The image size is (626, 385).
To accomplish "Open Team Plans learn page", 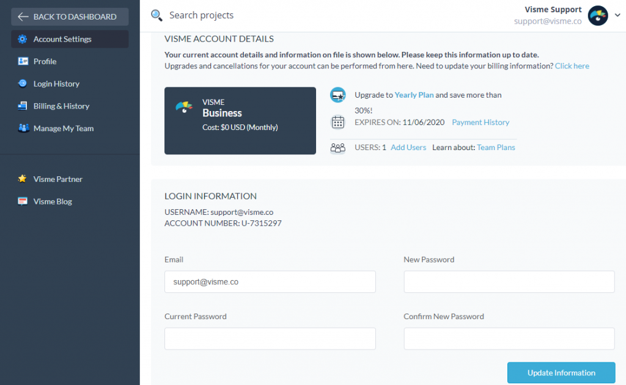I will [496, 147].
